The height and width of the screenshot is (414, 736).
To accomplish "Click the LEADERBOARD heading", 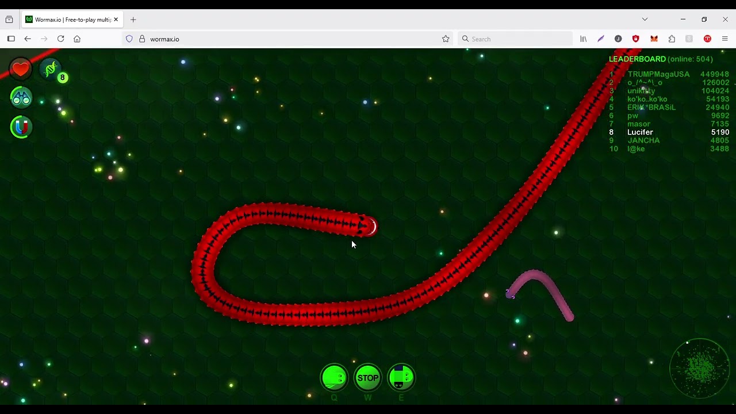I will [x=637, y=59].
